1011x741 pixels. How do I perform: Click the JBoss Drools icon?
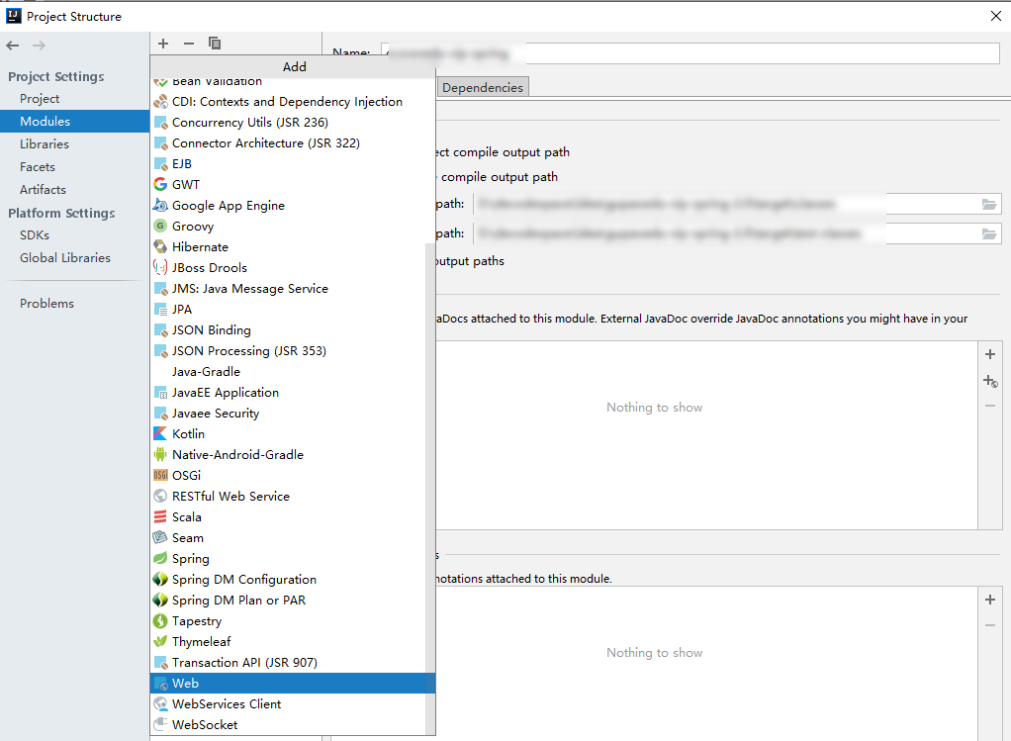click(160, 267)
